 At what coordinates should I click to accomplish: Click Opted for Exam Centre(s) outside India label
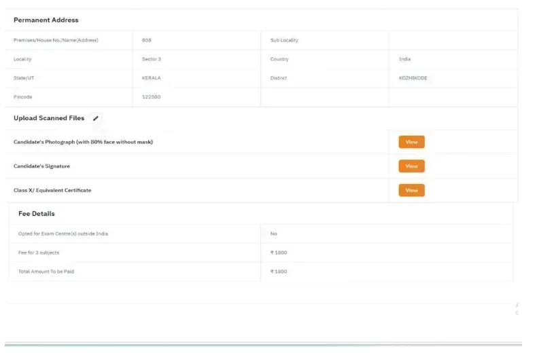[63, 234]
